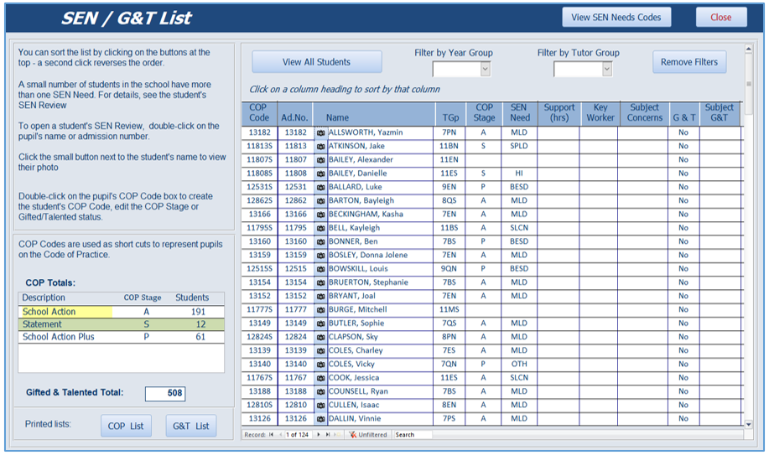Go to first record

(271, 435)
